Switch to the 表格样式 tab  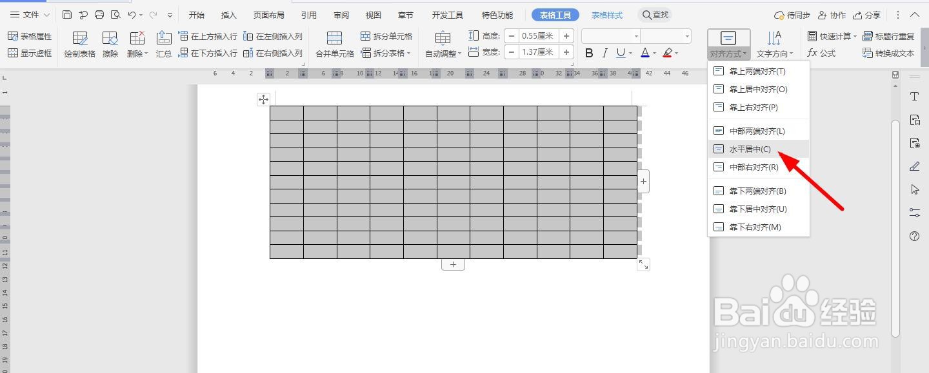pyautogui.click(x=606, y=14)
